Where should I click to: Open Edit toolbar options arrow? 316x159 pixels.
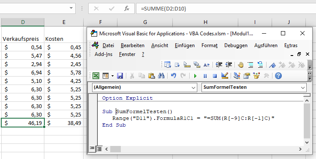click(310, 67)
